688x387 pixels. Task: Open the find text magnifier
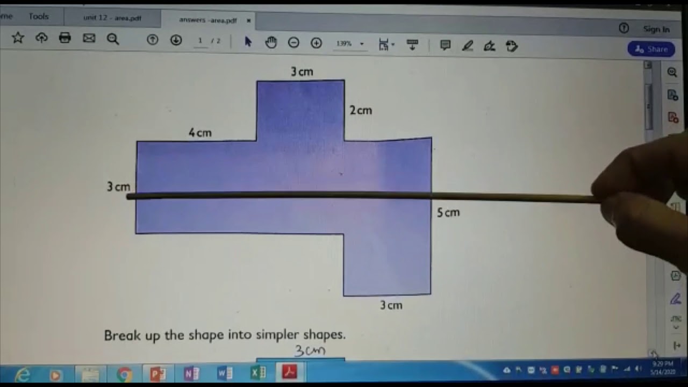[113, 39]
